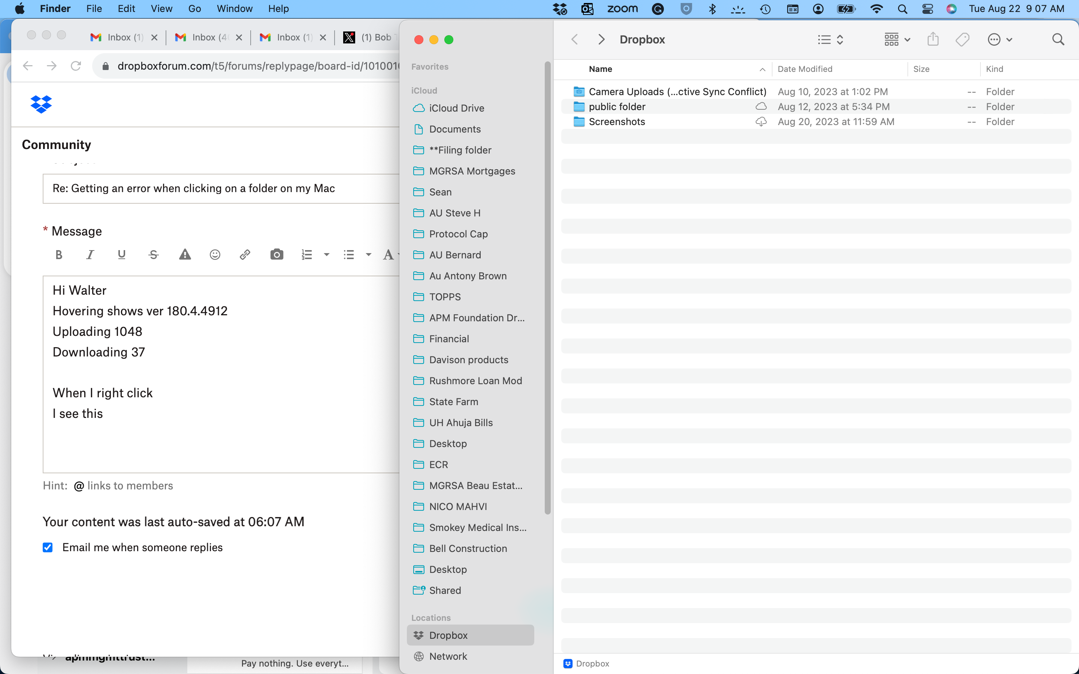Open the View menu
1079x674 pixels.
161,9
